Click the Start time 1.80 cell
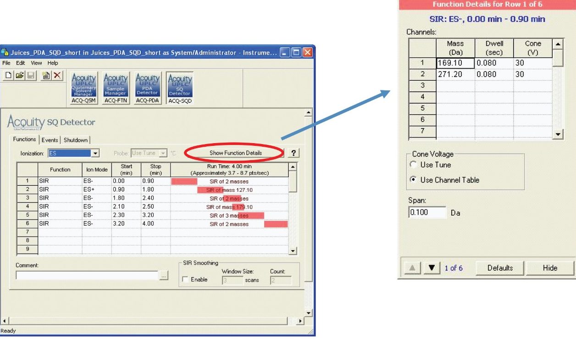This screenshot has height=339, width=576. (x=126, y=198)
